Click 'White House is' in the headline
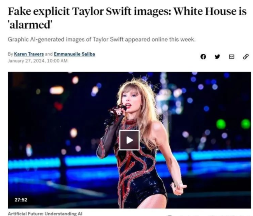Screen dimensions: 253x216 210,11
